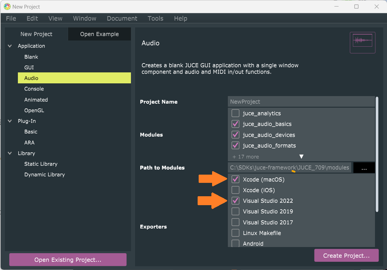Viewport: 387px width, 270px height.
Task: Click the Path to Modules text field
Action: (289, 167)
